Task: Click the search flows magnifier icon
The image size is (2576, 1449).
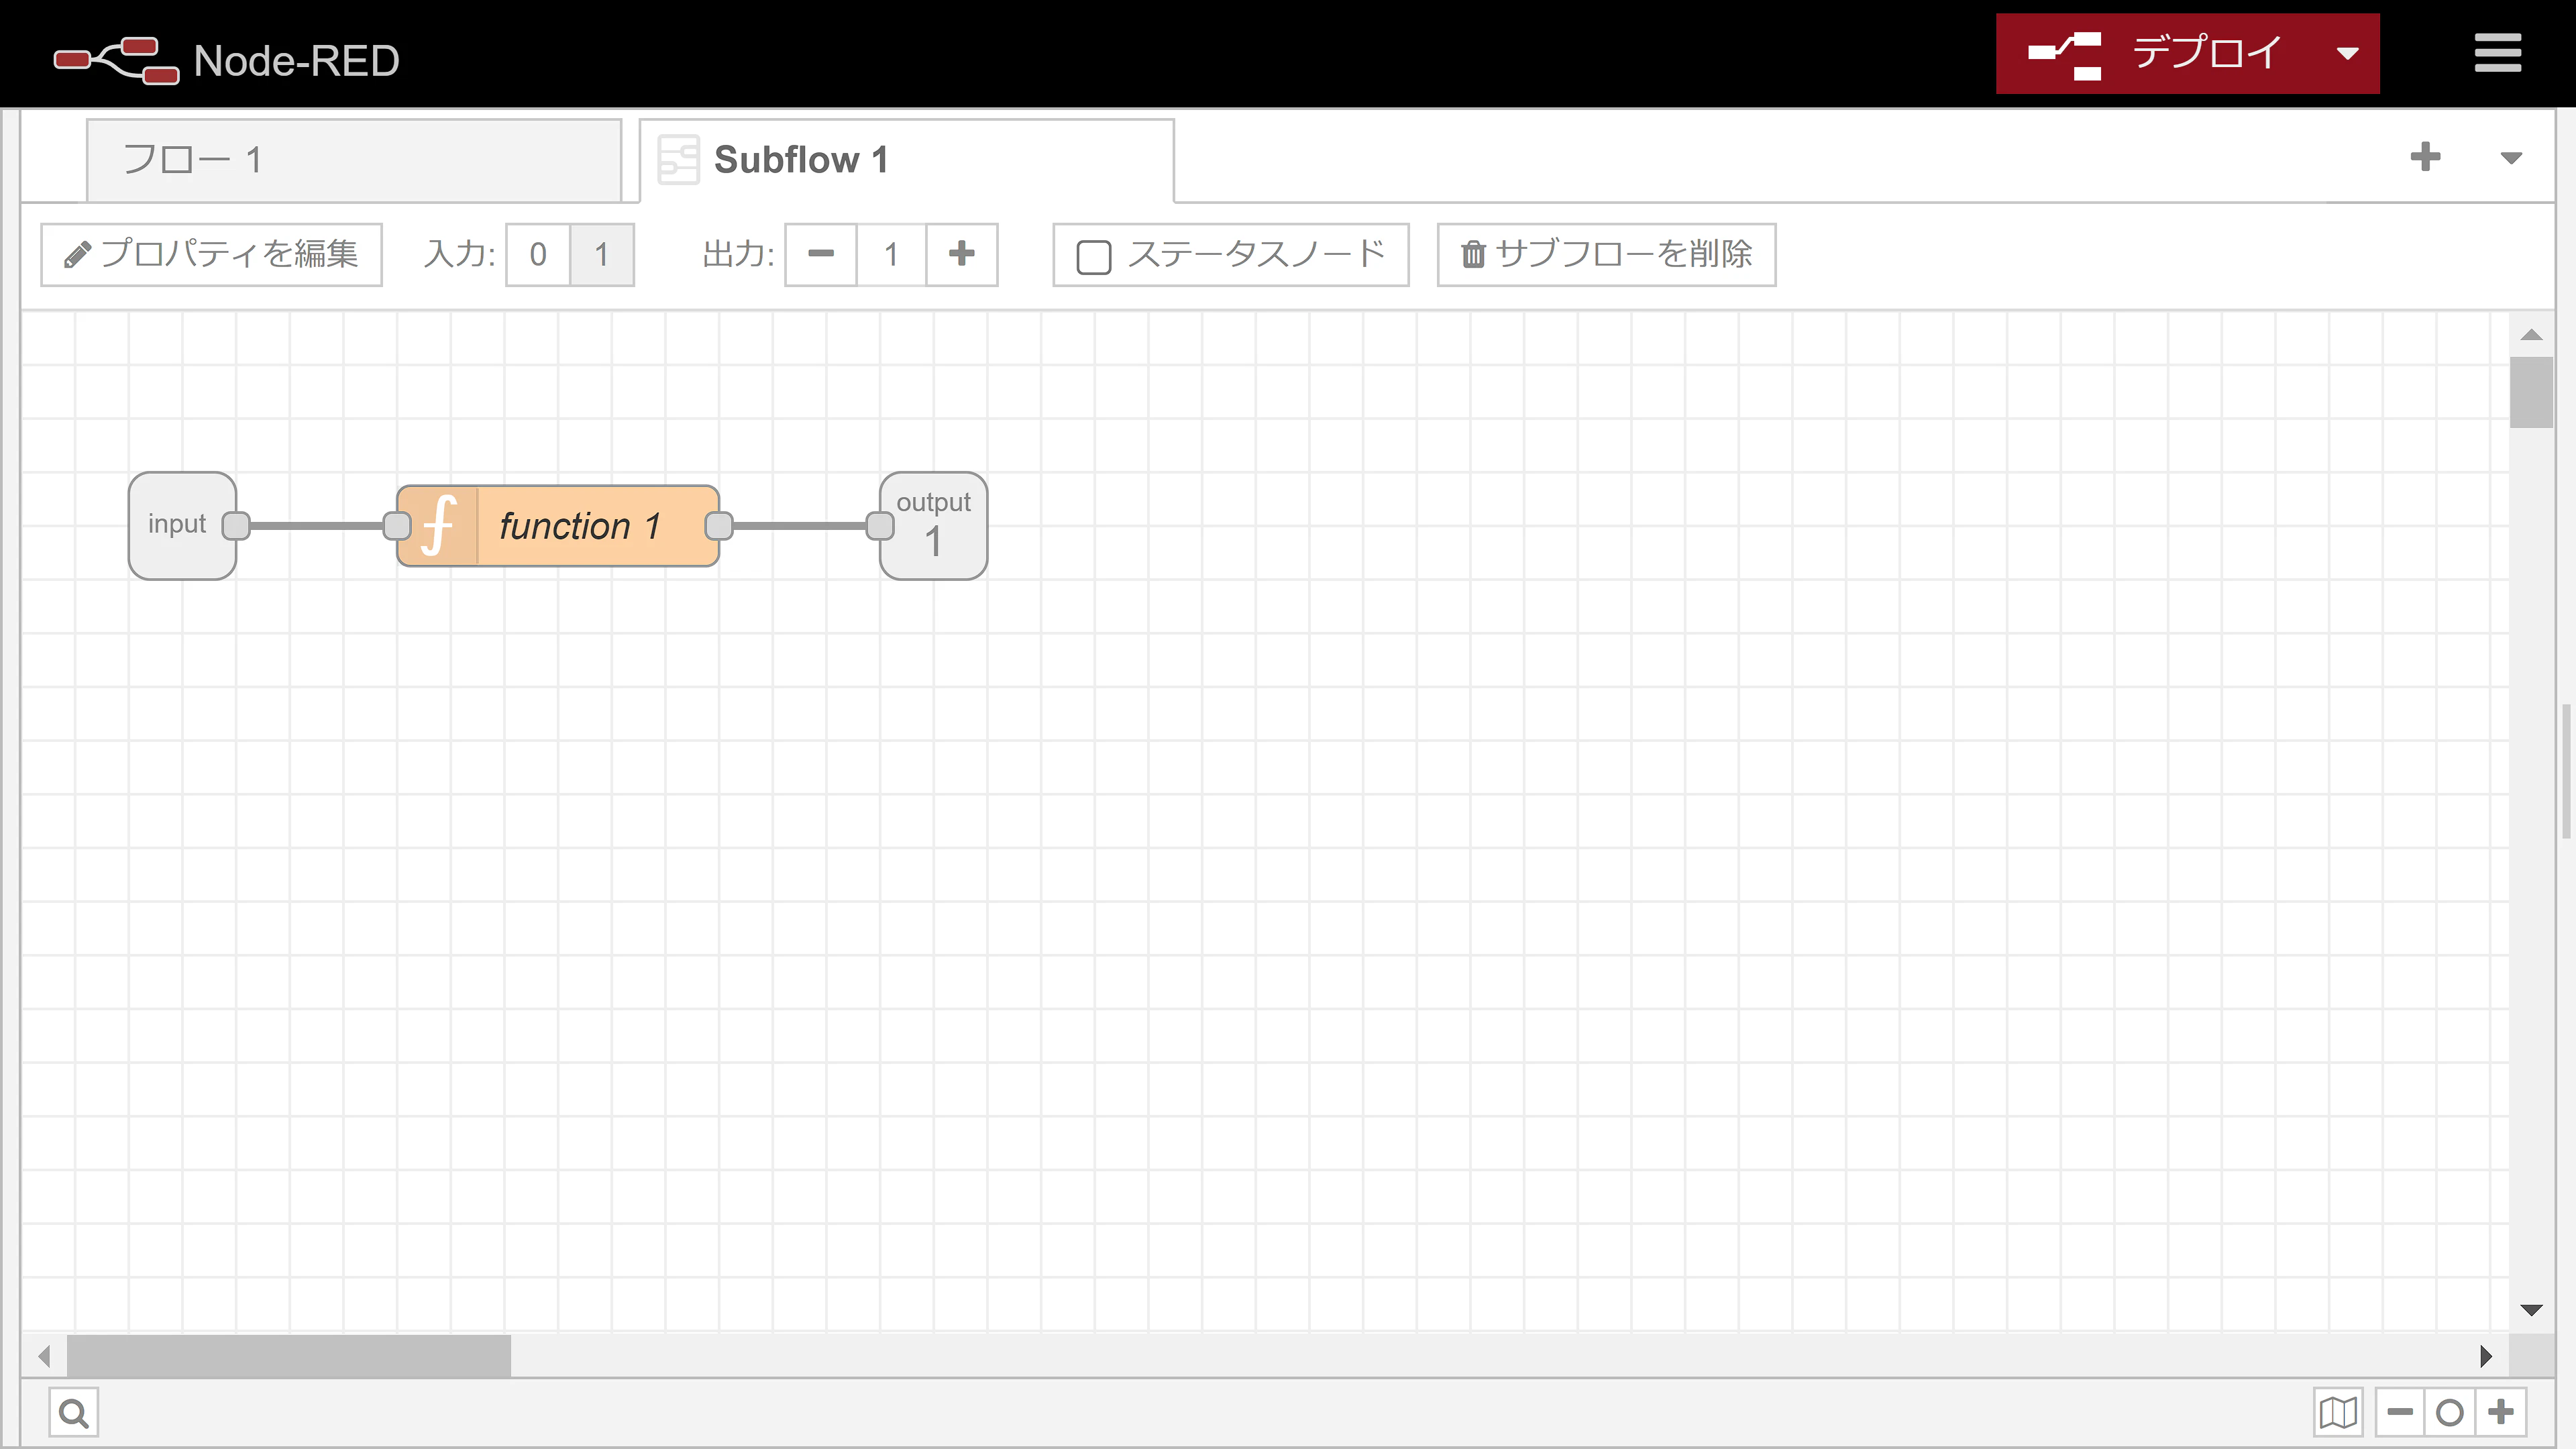Action: (74, 1412)
